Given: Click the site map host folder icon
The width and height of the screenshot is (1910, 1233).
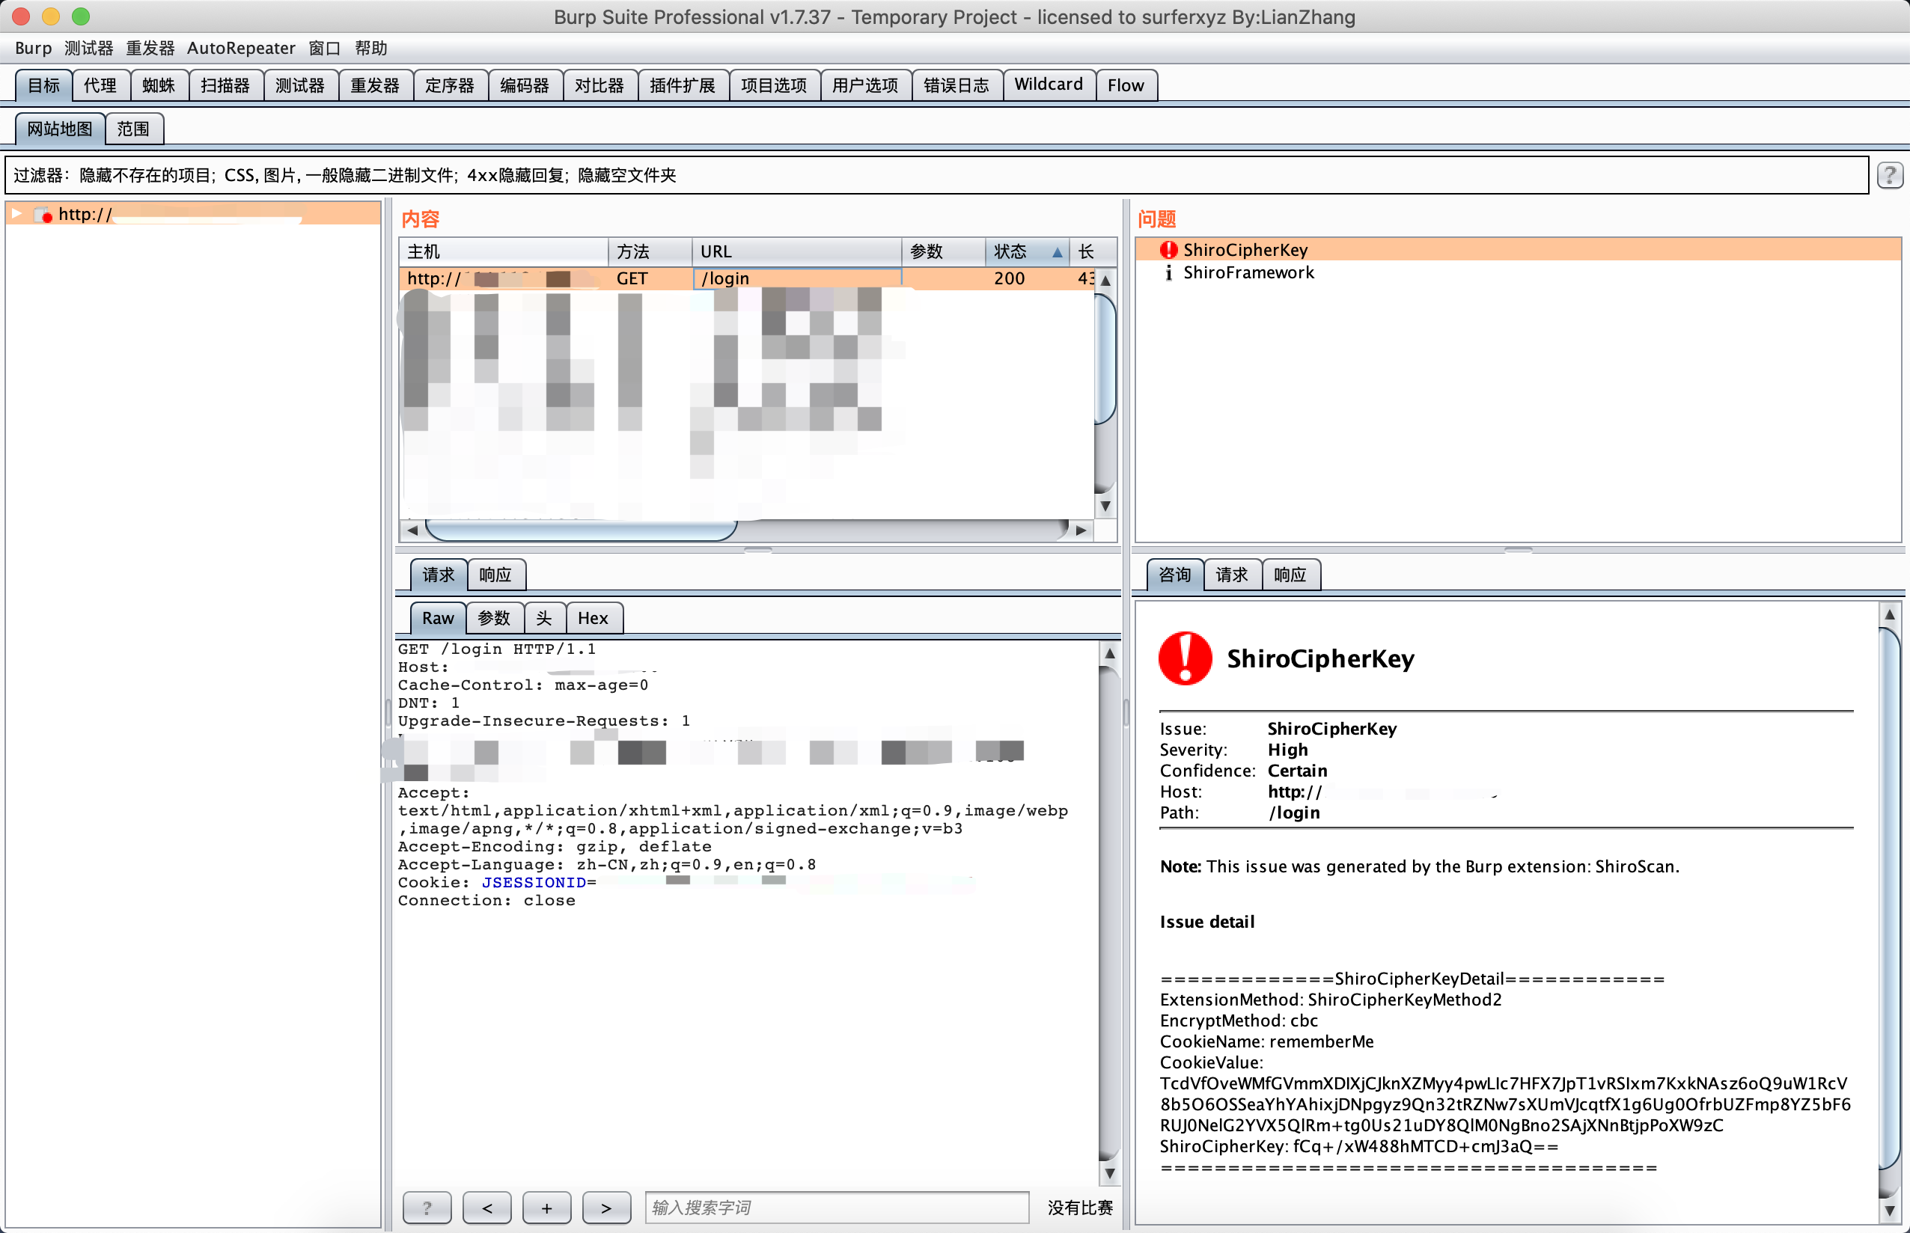Looking at the screenshot, I should coord(43,215).
